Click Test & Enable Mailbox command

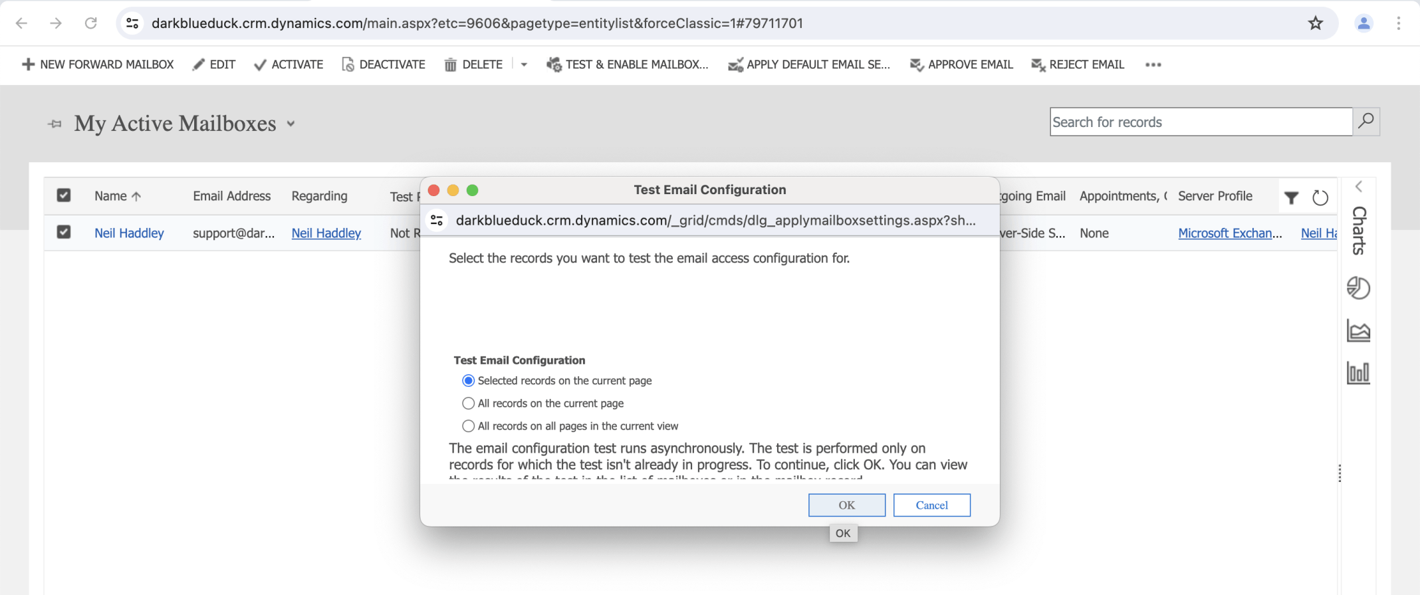(628, 64)
